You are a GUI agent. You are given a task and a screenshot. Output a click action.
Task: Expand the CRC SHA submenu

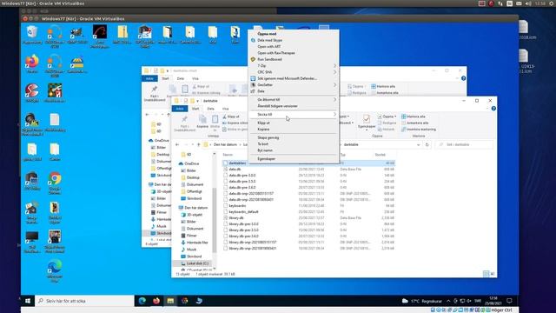294,72
